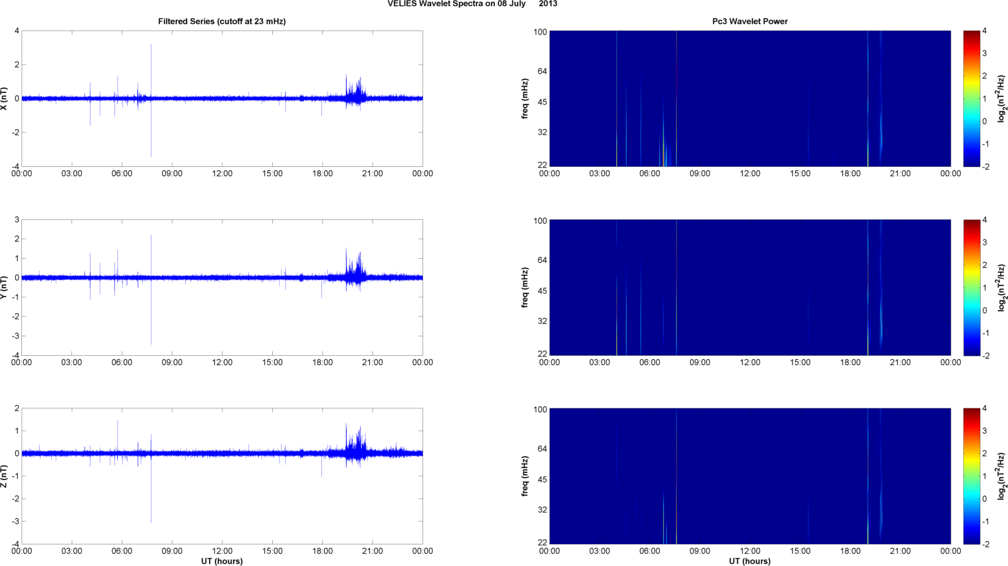This screenshot has width=1008, height=566.
Task: Click the 18:00 tick under the Y series plot
Action: click(x=323, y=362)
